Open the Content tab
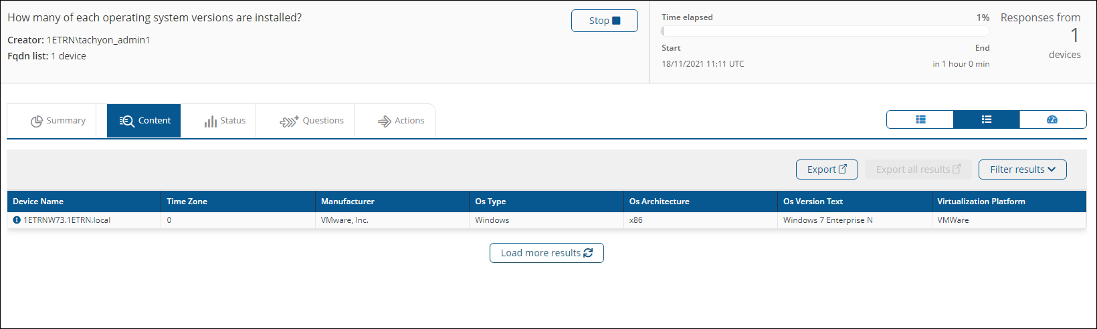 tap(144, 121)
